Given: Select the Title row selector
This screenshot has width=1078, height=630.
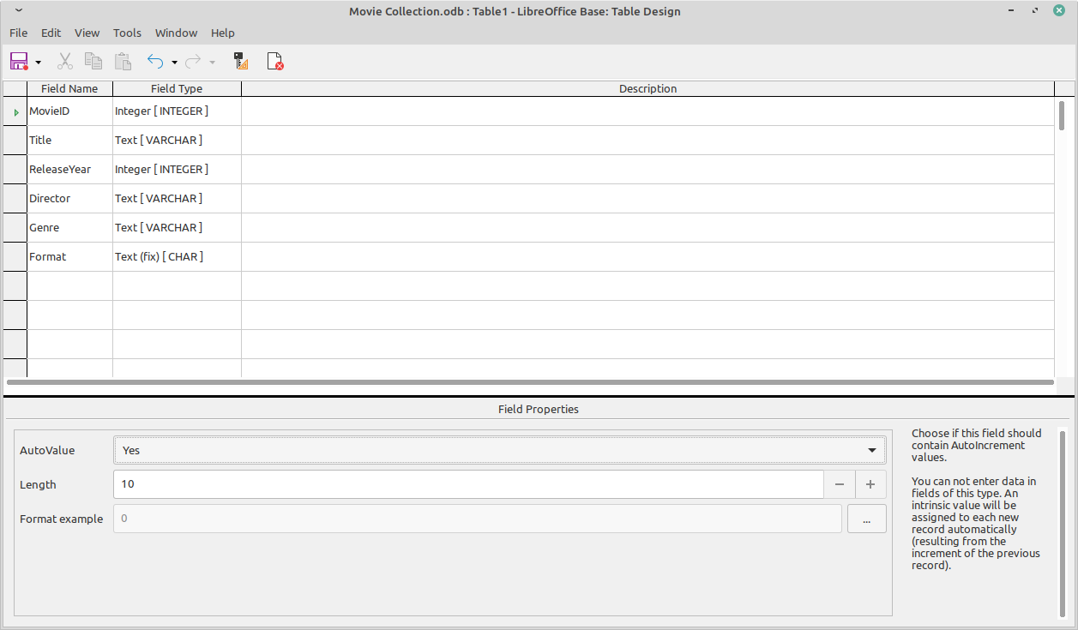Looking at the screenshot, I should [14, 140].
